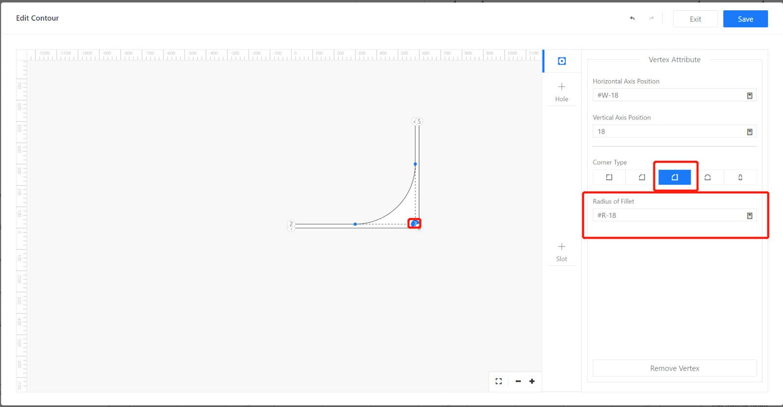783x407 pixels.
Task: Click the Horizontal Axis Position input field
Action: 674,95
